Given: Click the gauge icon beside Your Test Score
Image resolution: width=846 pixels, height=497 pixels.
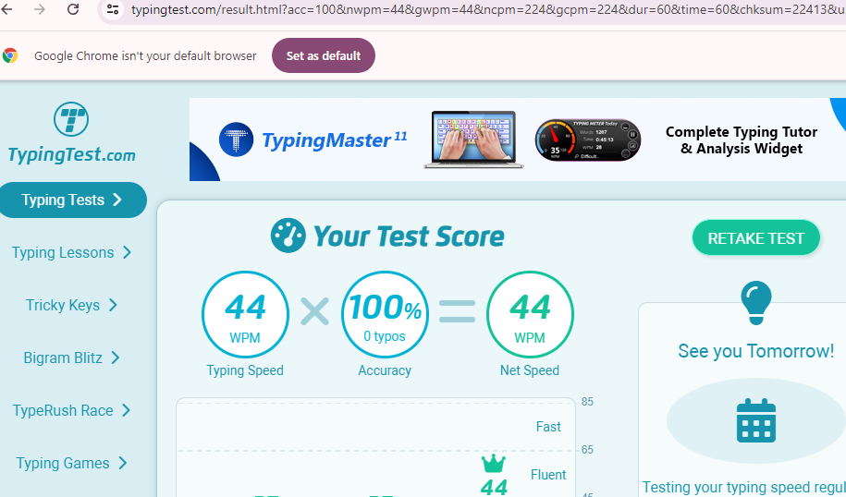Looking at the screenshot, I should click(x=288, y=236).
